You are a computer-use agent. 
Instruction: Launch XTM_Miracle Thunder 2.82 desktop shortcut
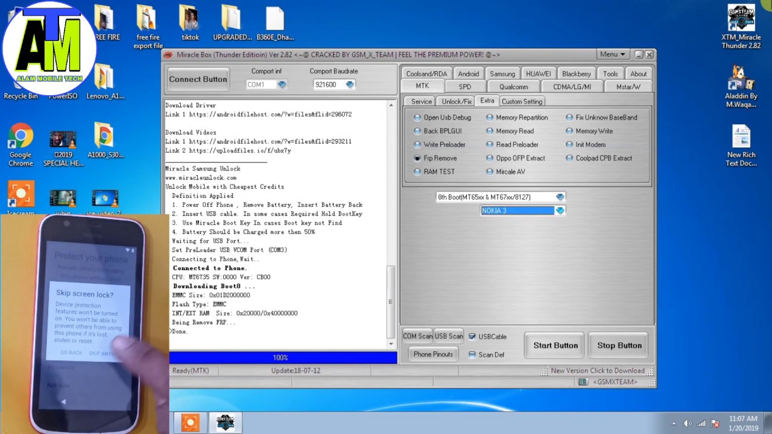741,27
